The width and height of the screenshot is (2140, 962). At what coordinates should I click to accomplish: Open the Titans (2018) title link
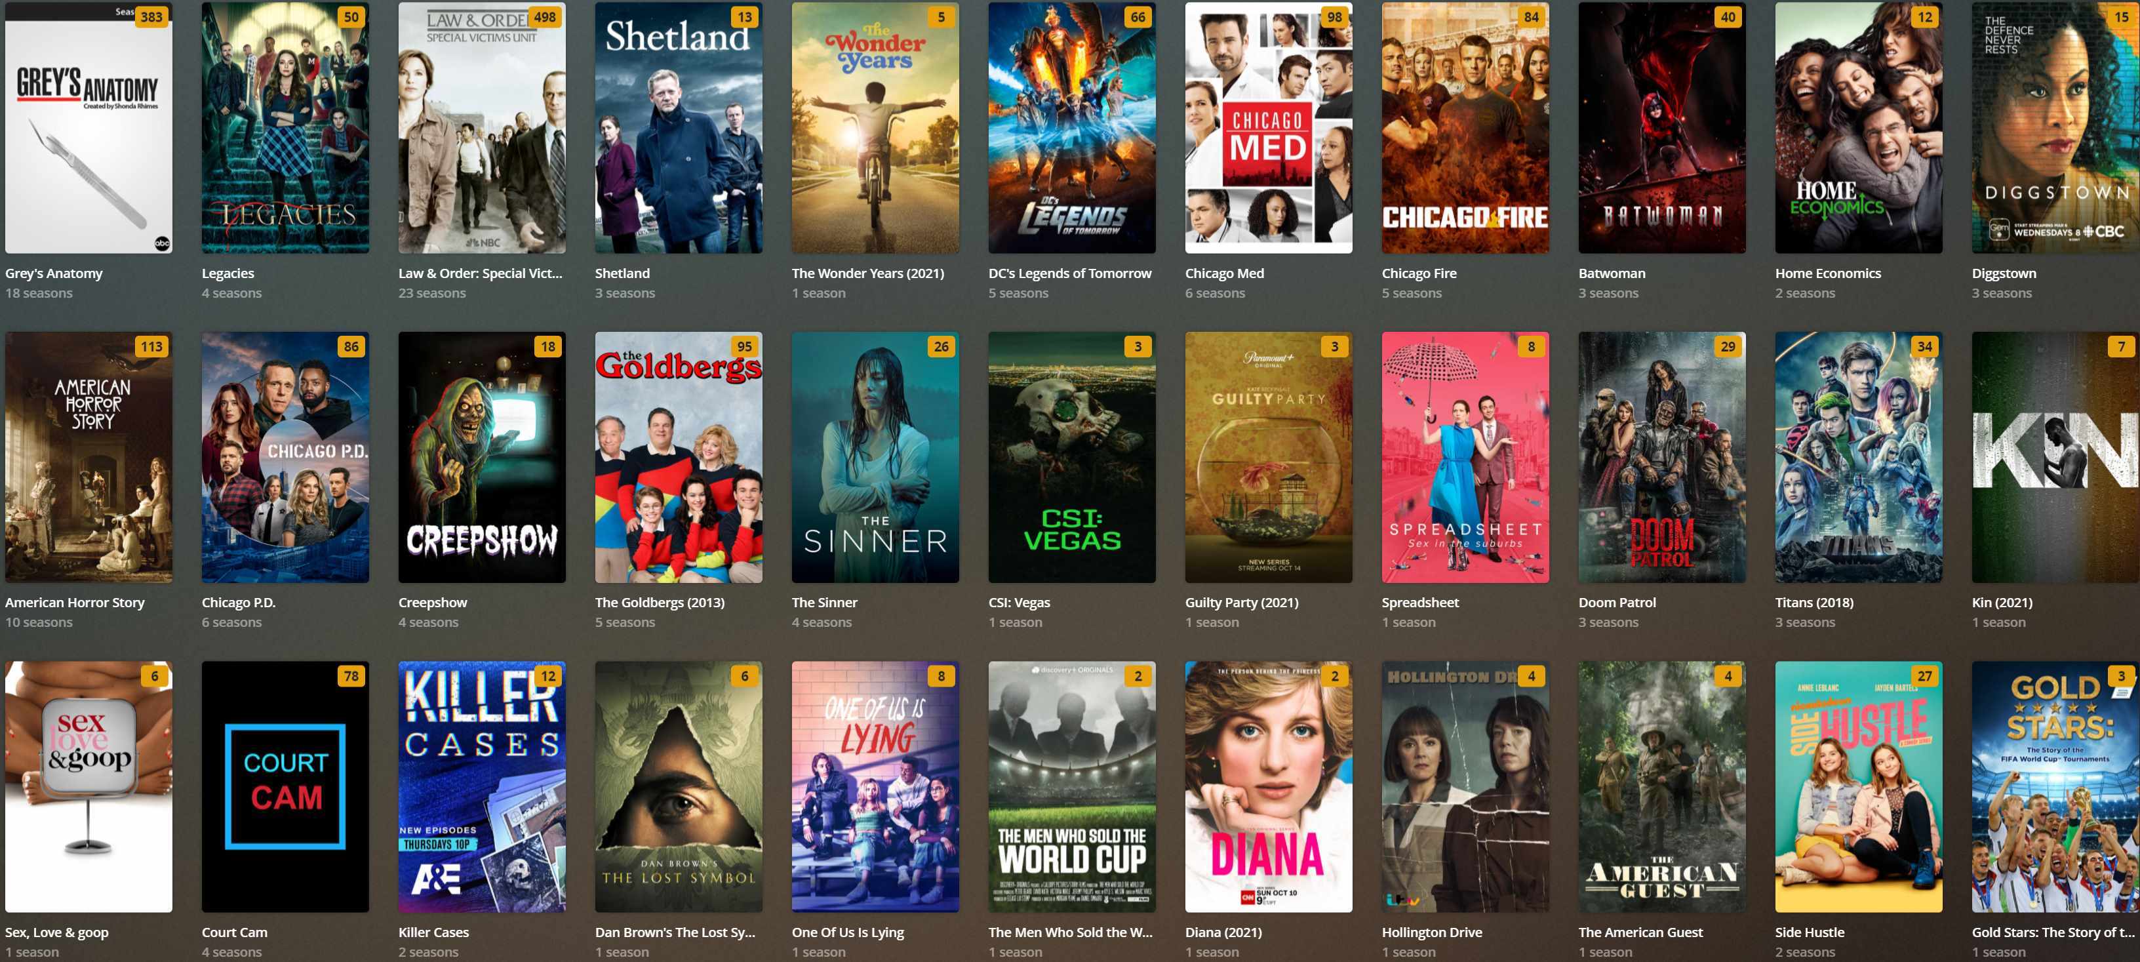click(1814, 602)
